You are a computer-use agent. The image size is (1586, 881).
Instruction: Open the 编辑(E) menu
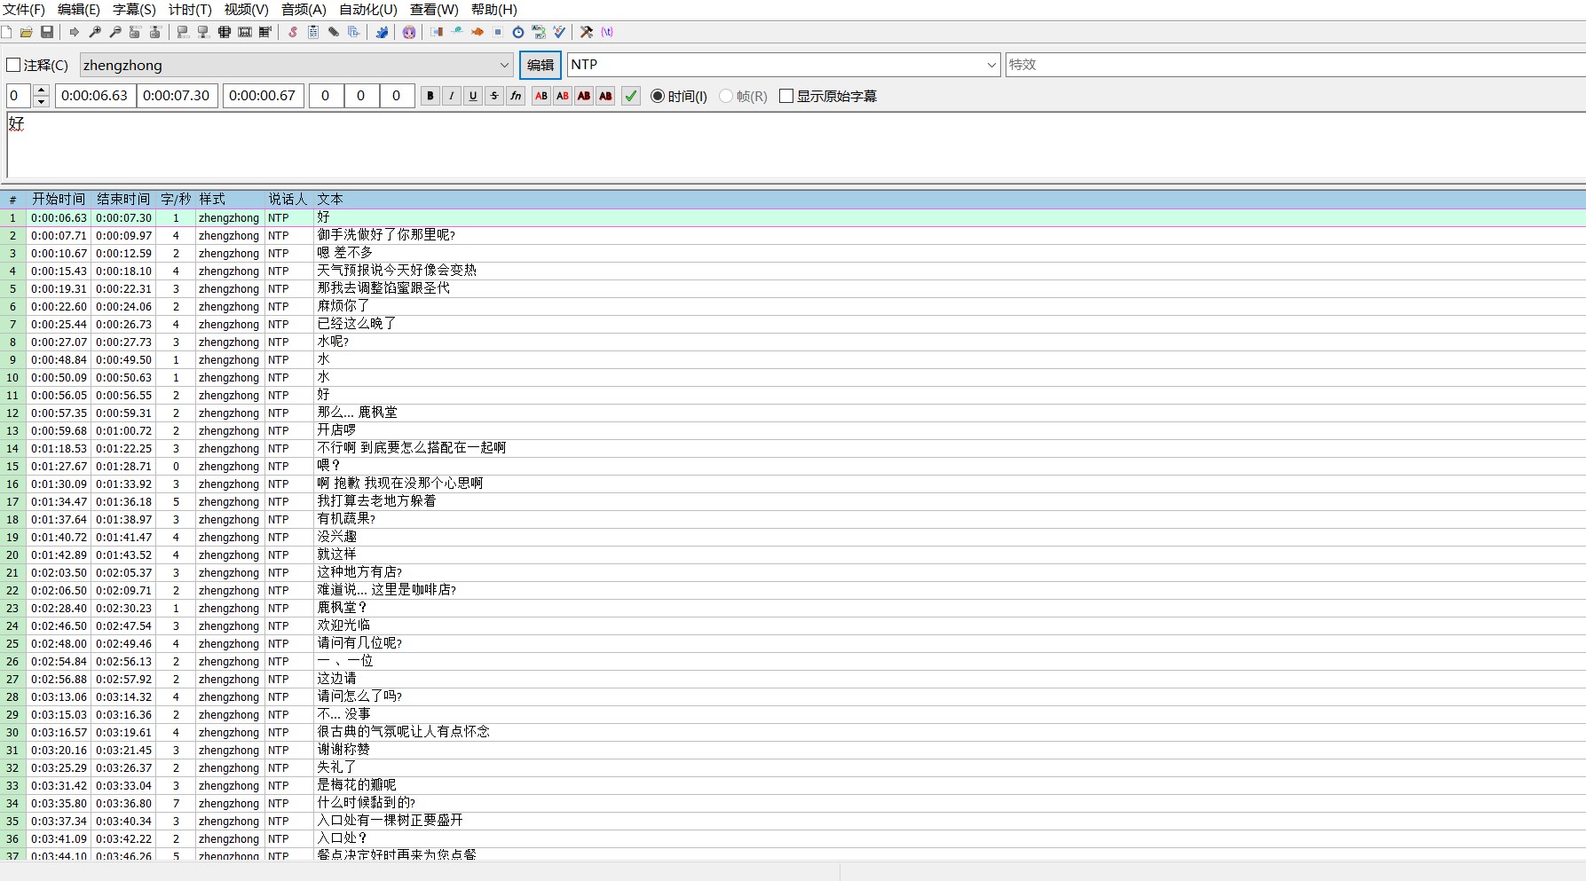79,10
